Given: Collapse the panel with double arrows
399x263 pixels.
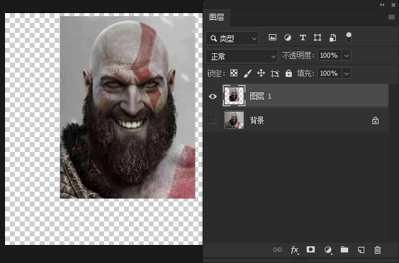Looking at the screenshot, I should coord(382,5).
